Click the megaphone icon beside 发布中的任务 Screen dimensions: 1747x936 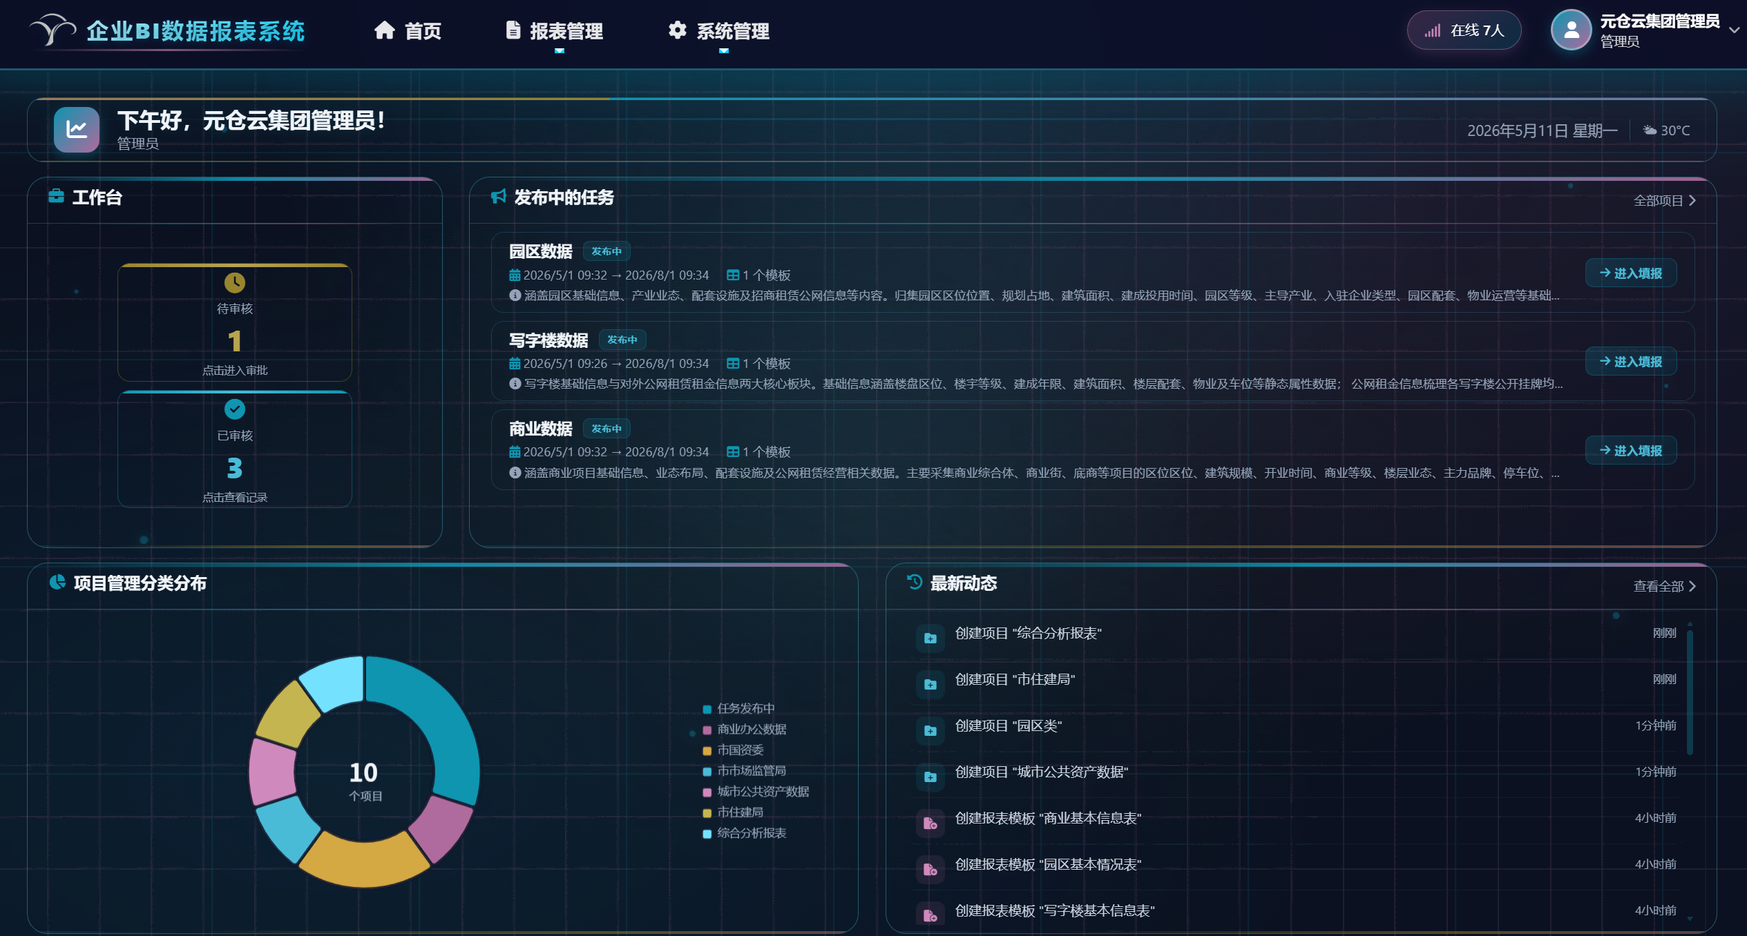(x=498, y=197)
